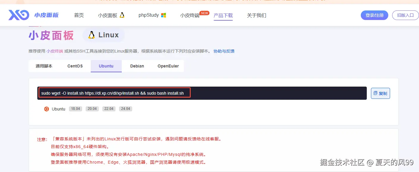
Task: Click the 22.04 version tag
Action: 109,109
